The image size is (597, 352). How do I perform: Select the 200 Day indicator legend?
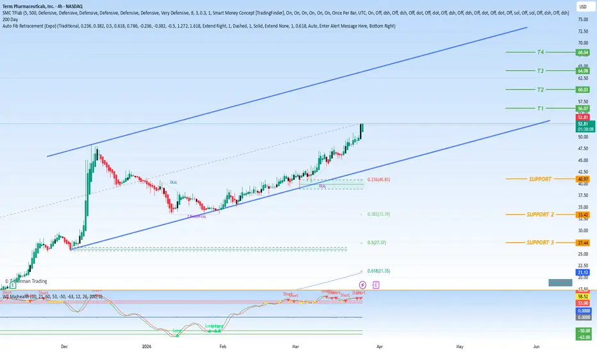[x=10, y=19]
